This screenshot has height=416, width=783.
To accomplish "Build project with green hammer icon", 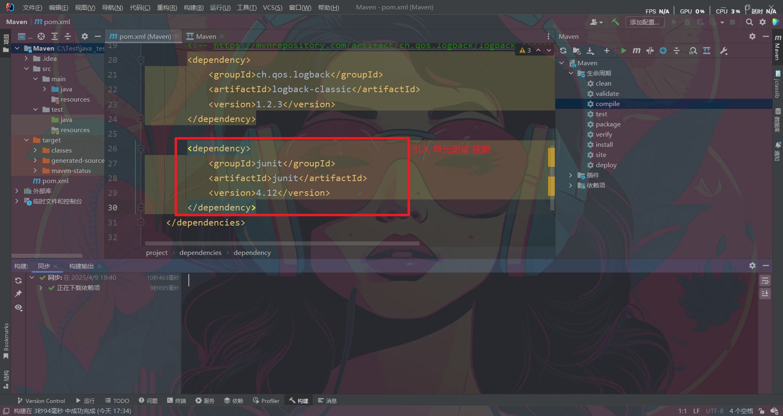I will (615, 22).
